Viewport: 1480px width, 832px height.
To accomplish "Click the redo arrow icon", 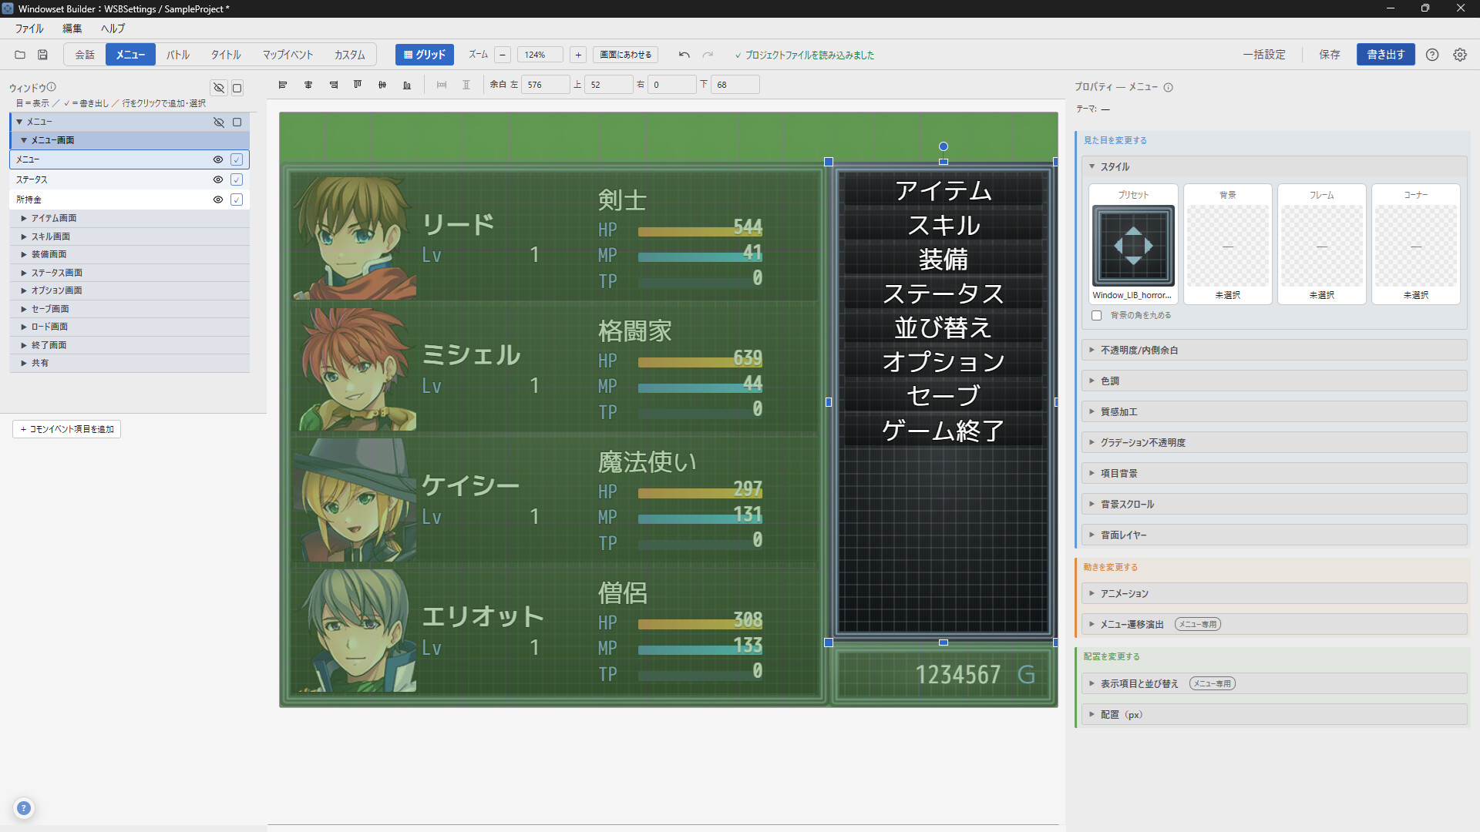I will [708, 55].
